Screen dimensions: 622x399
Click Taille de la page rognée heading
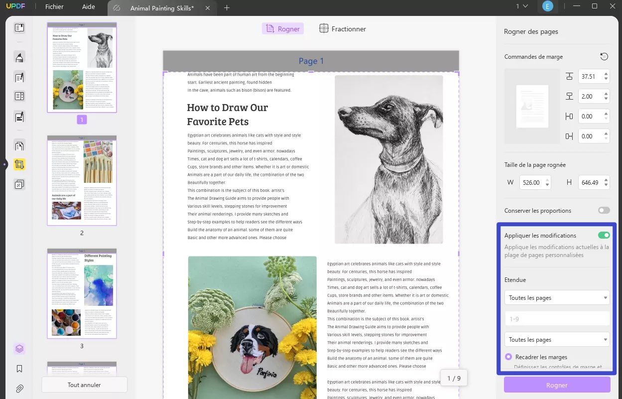tap(535, 165)
